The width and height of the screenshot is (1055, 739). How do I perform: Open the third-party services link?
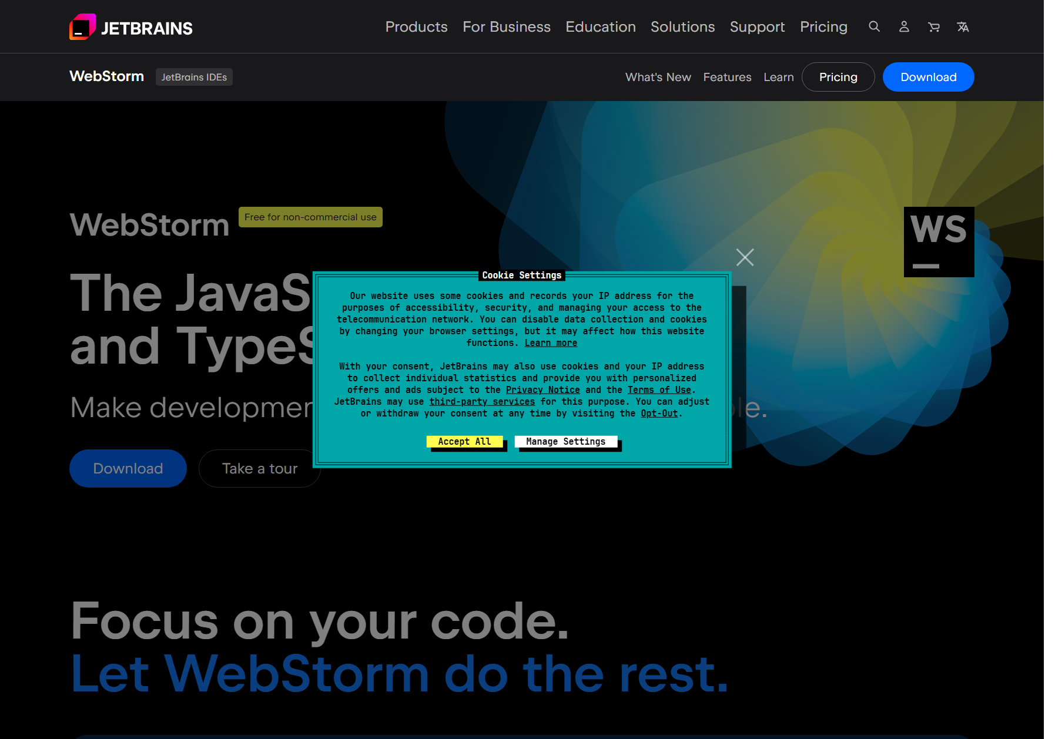coord(482,402)
